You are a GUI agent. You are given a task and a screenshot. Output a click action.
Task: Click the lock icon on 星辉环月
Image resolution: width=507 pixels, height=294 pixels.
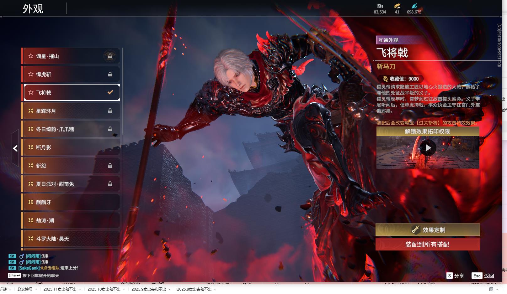[110, 111]
